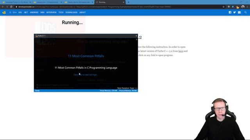Open the DOWNLOADS menu item

pos(71,12)
